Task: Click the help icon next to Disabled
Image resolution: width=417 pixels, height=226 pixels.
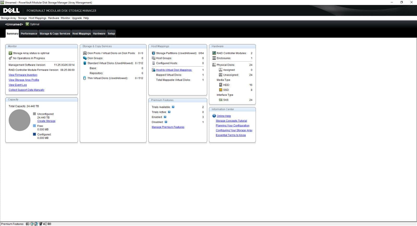Action: tap(166, 122)
